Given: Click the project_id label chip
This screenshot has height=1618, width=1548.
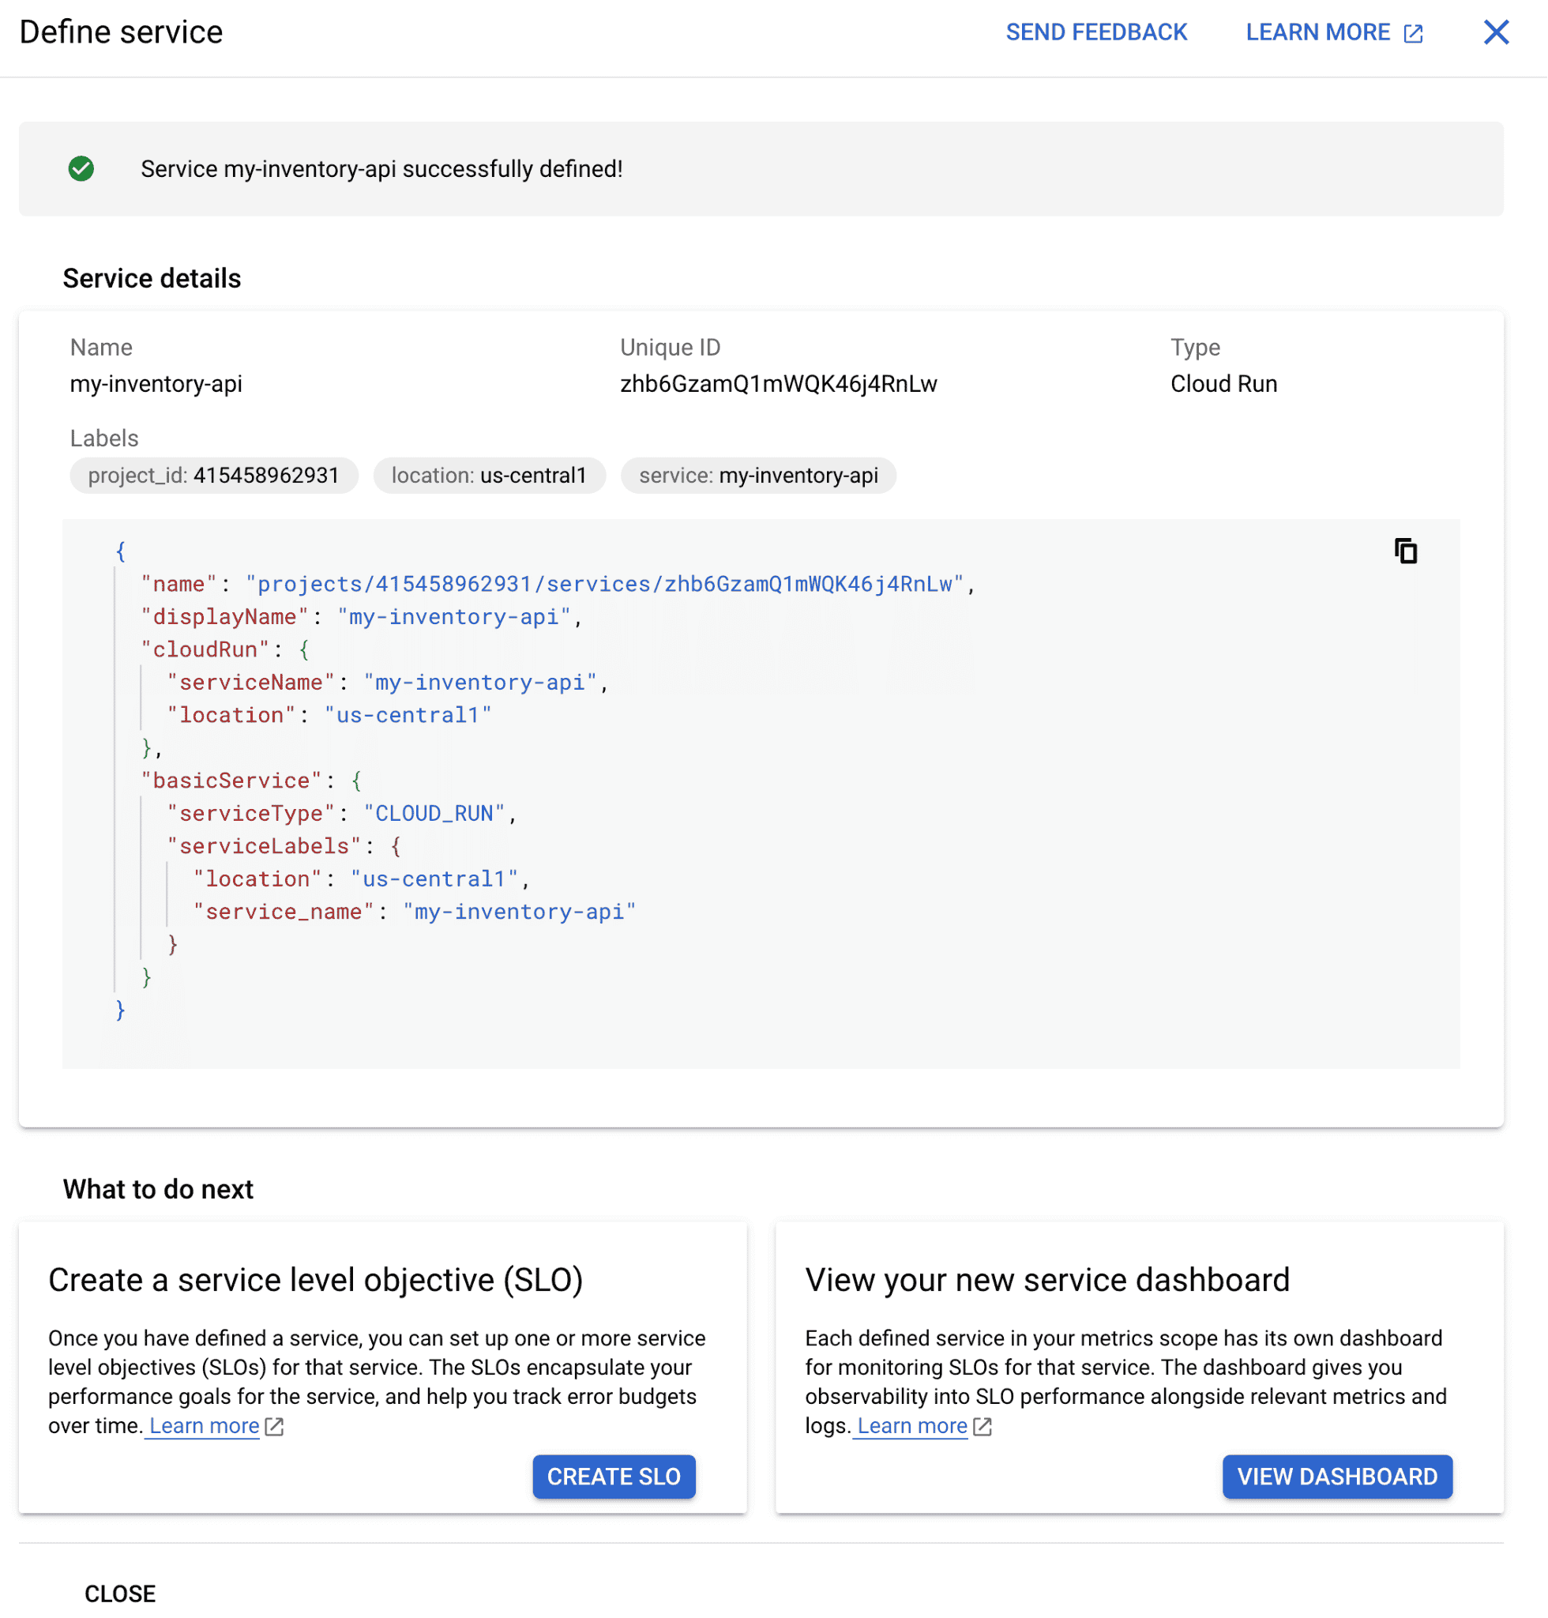Looking at the screenshot, I should [x=213, y=475].
